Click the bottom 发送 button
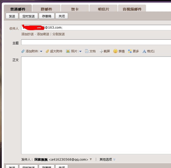Image resolution: width=171 pixels, height=168 pixels. click(x=12, y=166)
